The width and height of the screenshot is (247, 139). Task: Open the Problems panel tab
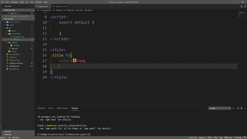41,108
